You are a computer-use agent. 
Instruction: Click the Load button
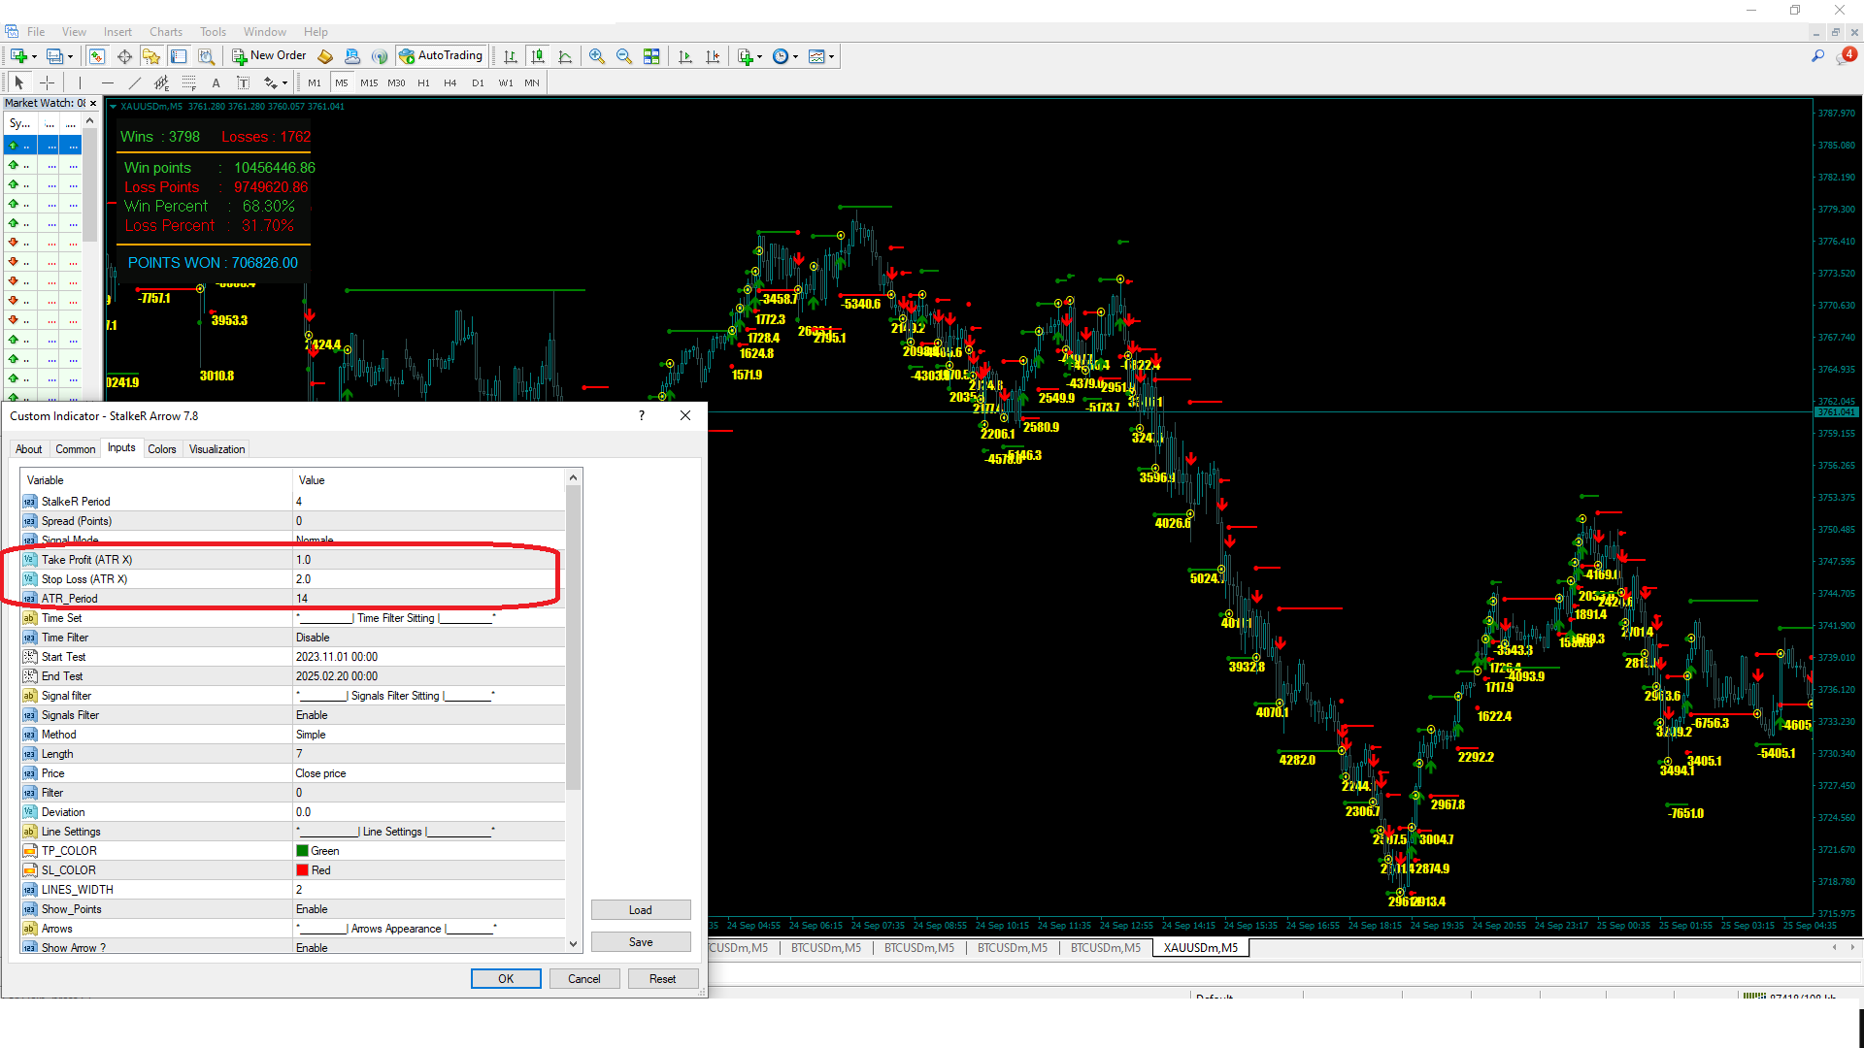pos(640,910)
